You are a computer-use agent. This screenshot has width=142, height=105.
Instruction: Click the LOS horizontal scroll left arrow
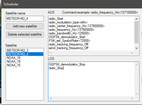tap(51, 99)
